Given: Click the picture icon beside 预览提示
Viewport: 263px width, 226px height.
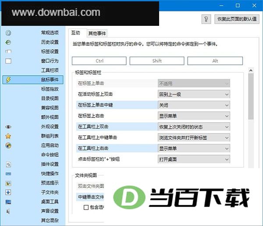Looking at the screenshot, I should 8,183.
